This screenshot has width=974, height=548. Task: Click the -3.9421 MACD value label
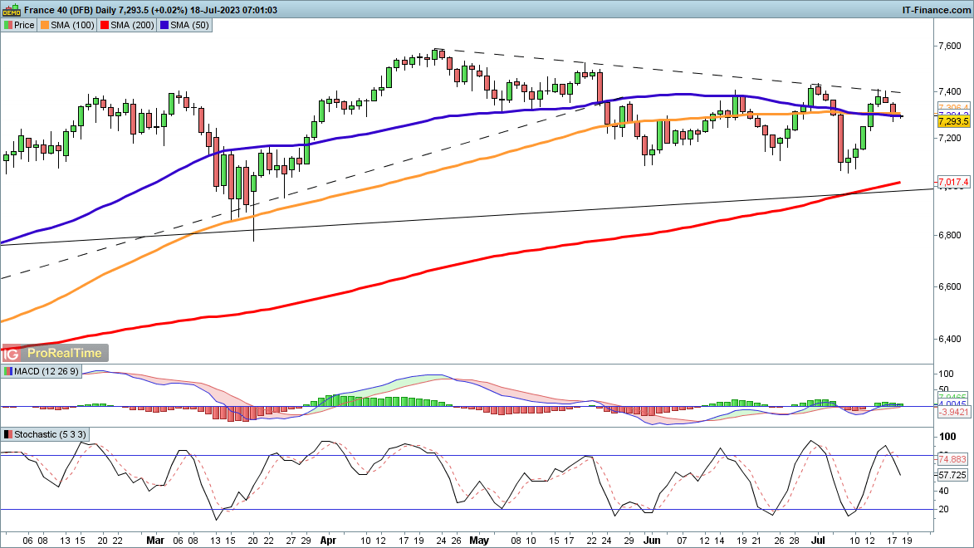pos(953,412)
